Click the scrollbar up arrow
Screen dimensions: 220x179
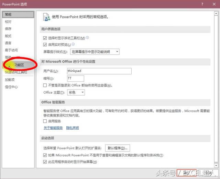click(216, 14)
